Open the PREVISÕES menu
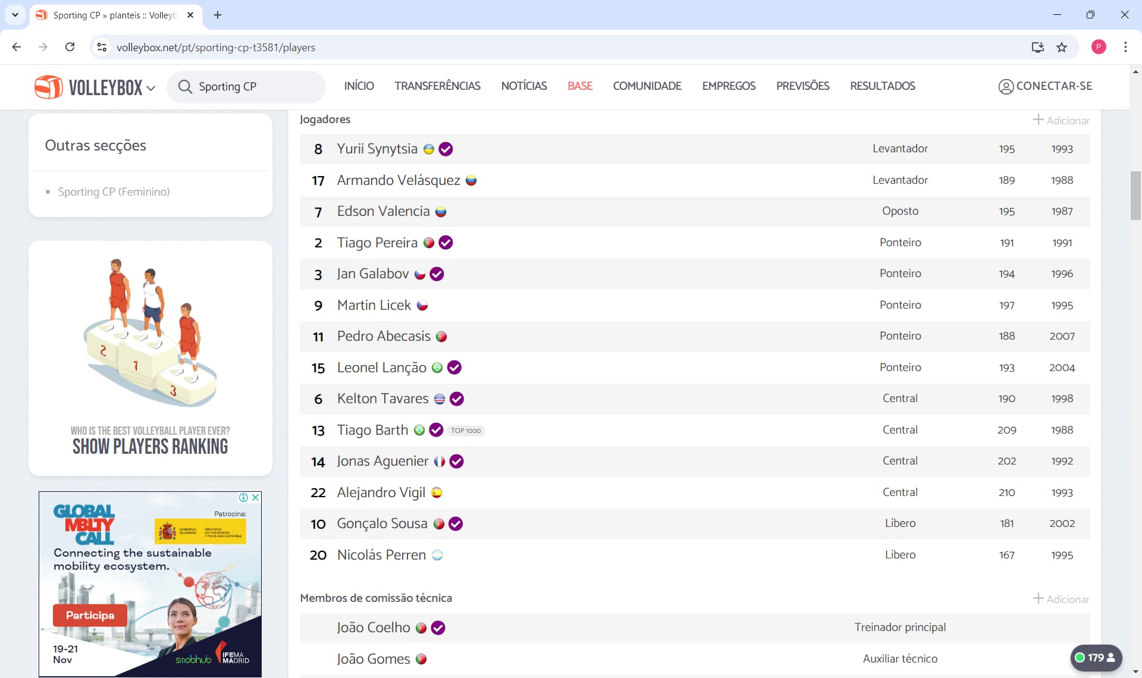The image size is (1142, 678). point(802,86)
